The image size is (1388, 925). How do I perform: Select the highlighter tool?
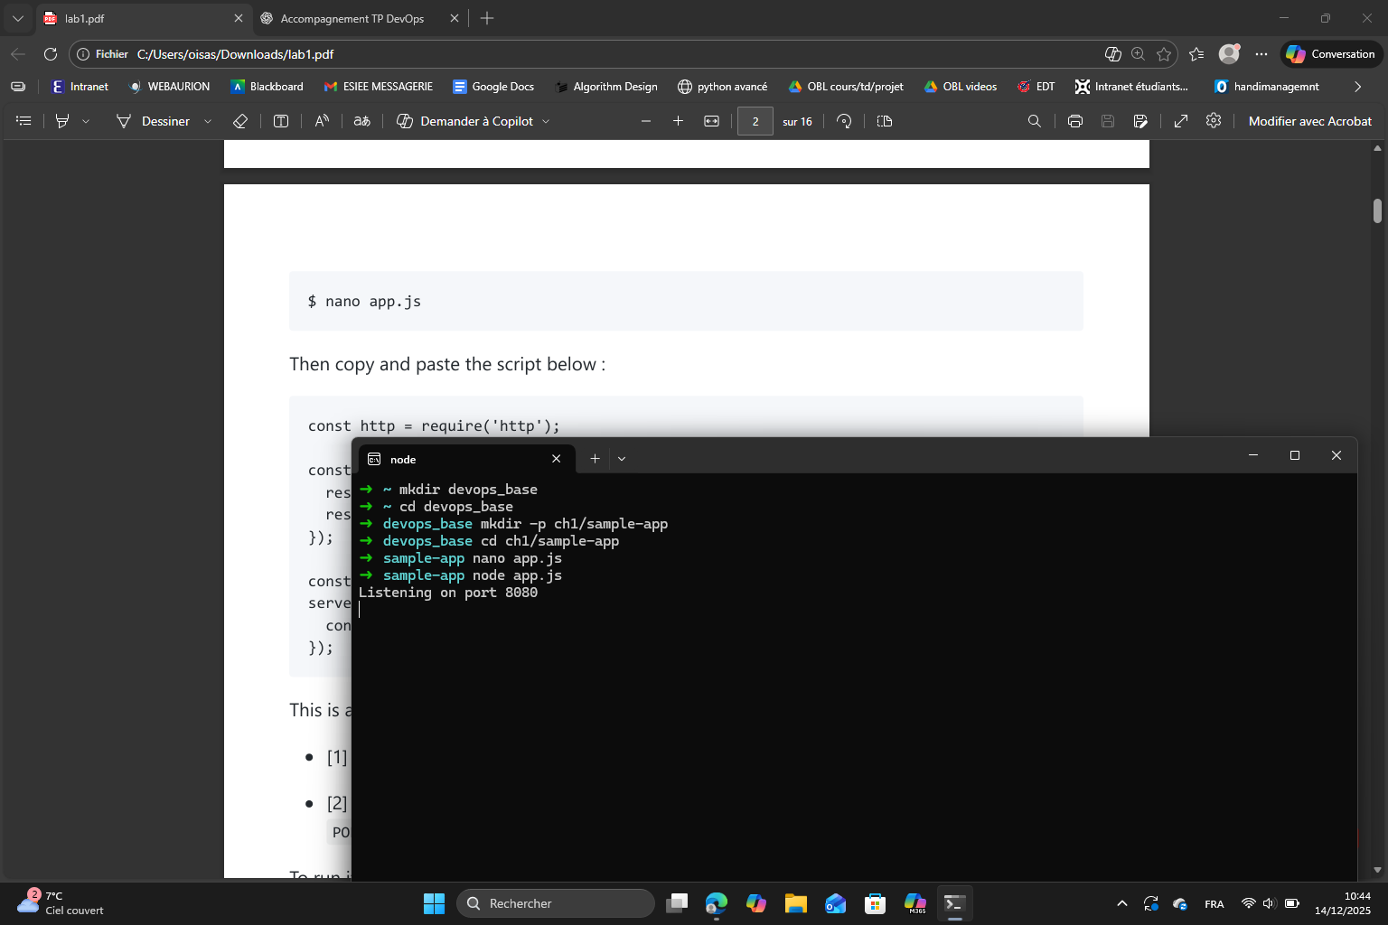point(61,120)
